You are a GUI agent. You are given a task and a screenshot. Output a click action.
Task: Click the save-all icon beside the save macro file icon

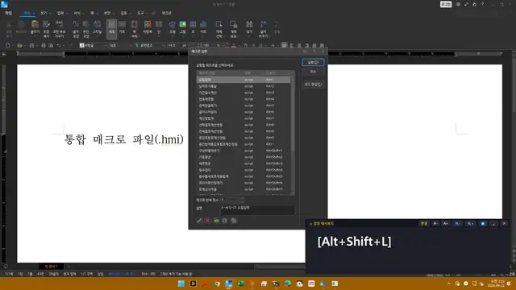[x=234, y=221]
